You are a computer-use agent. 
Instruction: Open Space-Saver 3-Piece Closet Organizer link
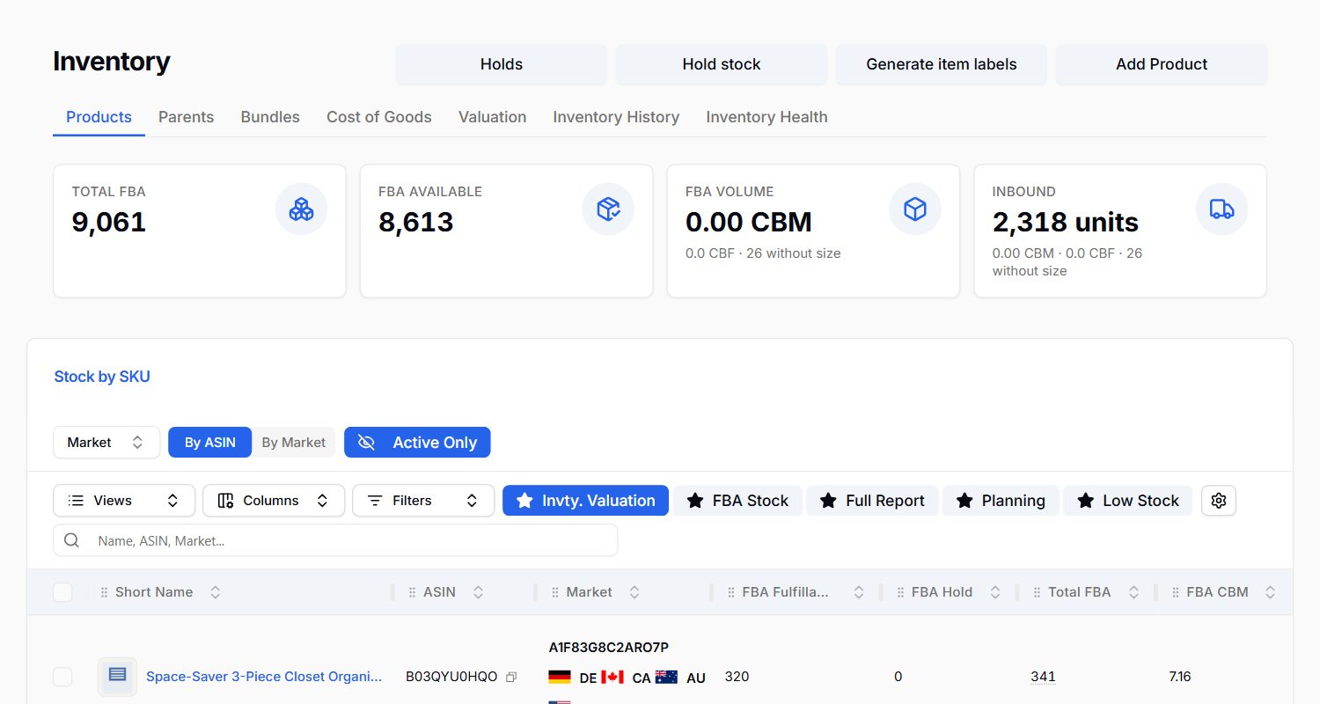pyautogui.click(x=264, y=677)
